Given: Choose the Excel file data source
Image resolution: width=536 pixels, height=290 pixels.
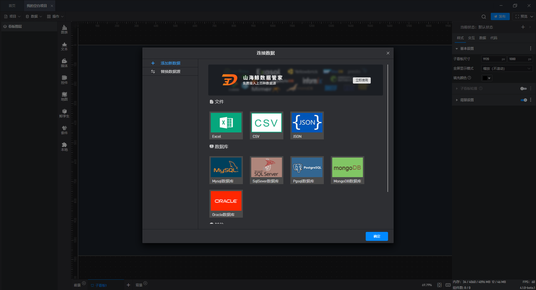Looking at the screenshot, I should [226, 125].
